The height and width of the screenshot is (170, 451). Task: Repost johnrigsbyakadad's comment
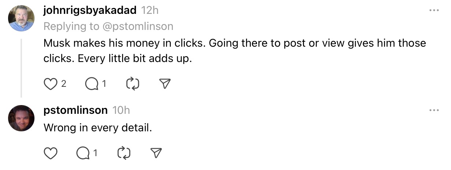132,84
